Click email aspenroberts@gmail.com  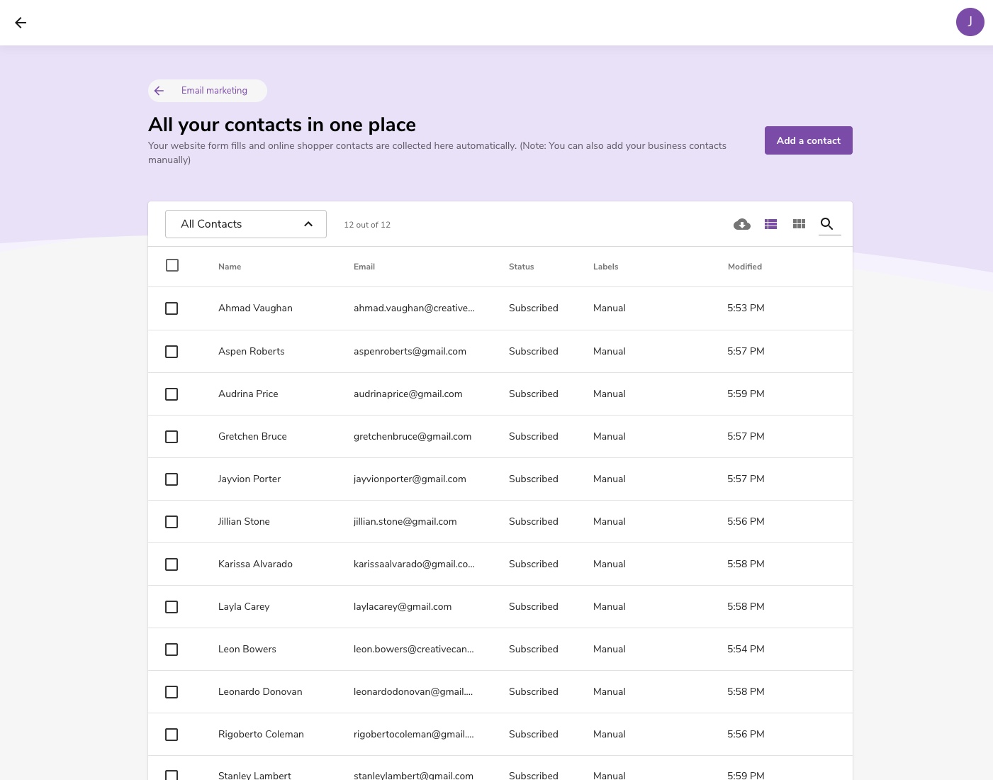coord(410,351)
